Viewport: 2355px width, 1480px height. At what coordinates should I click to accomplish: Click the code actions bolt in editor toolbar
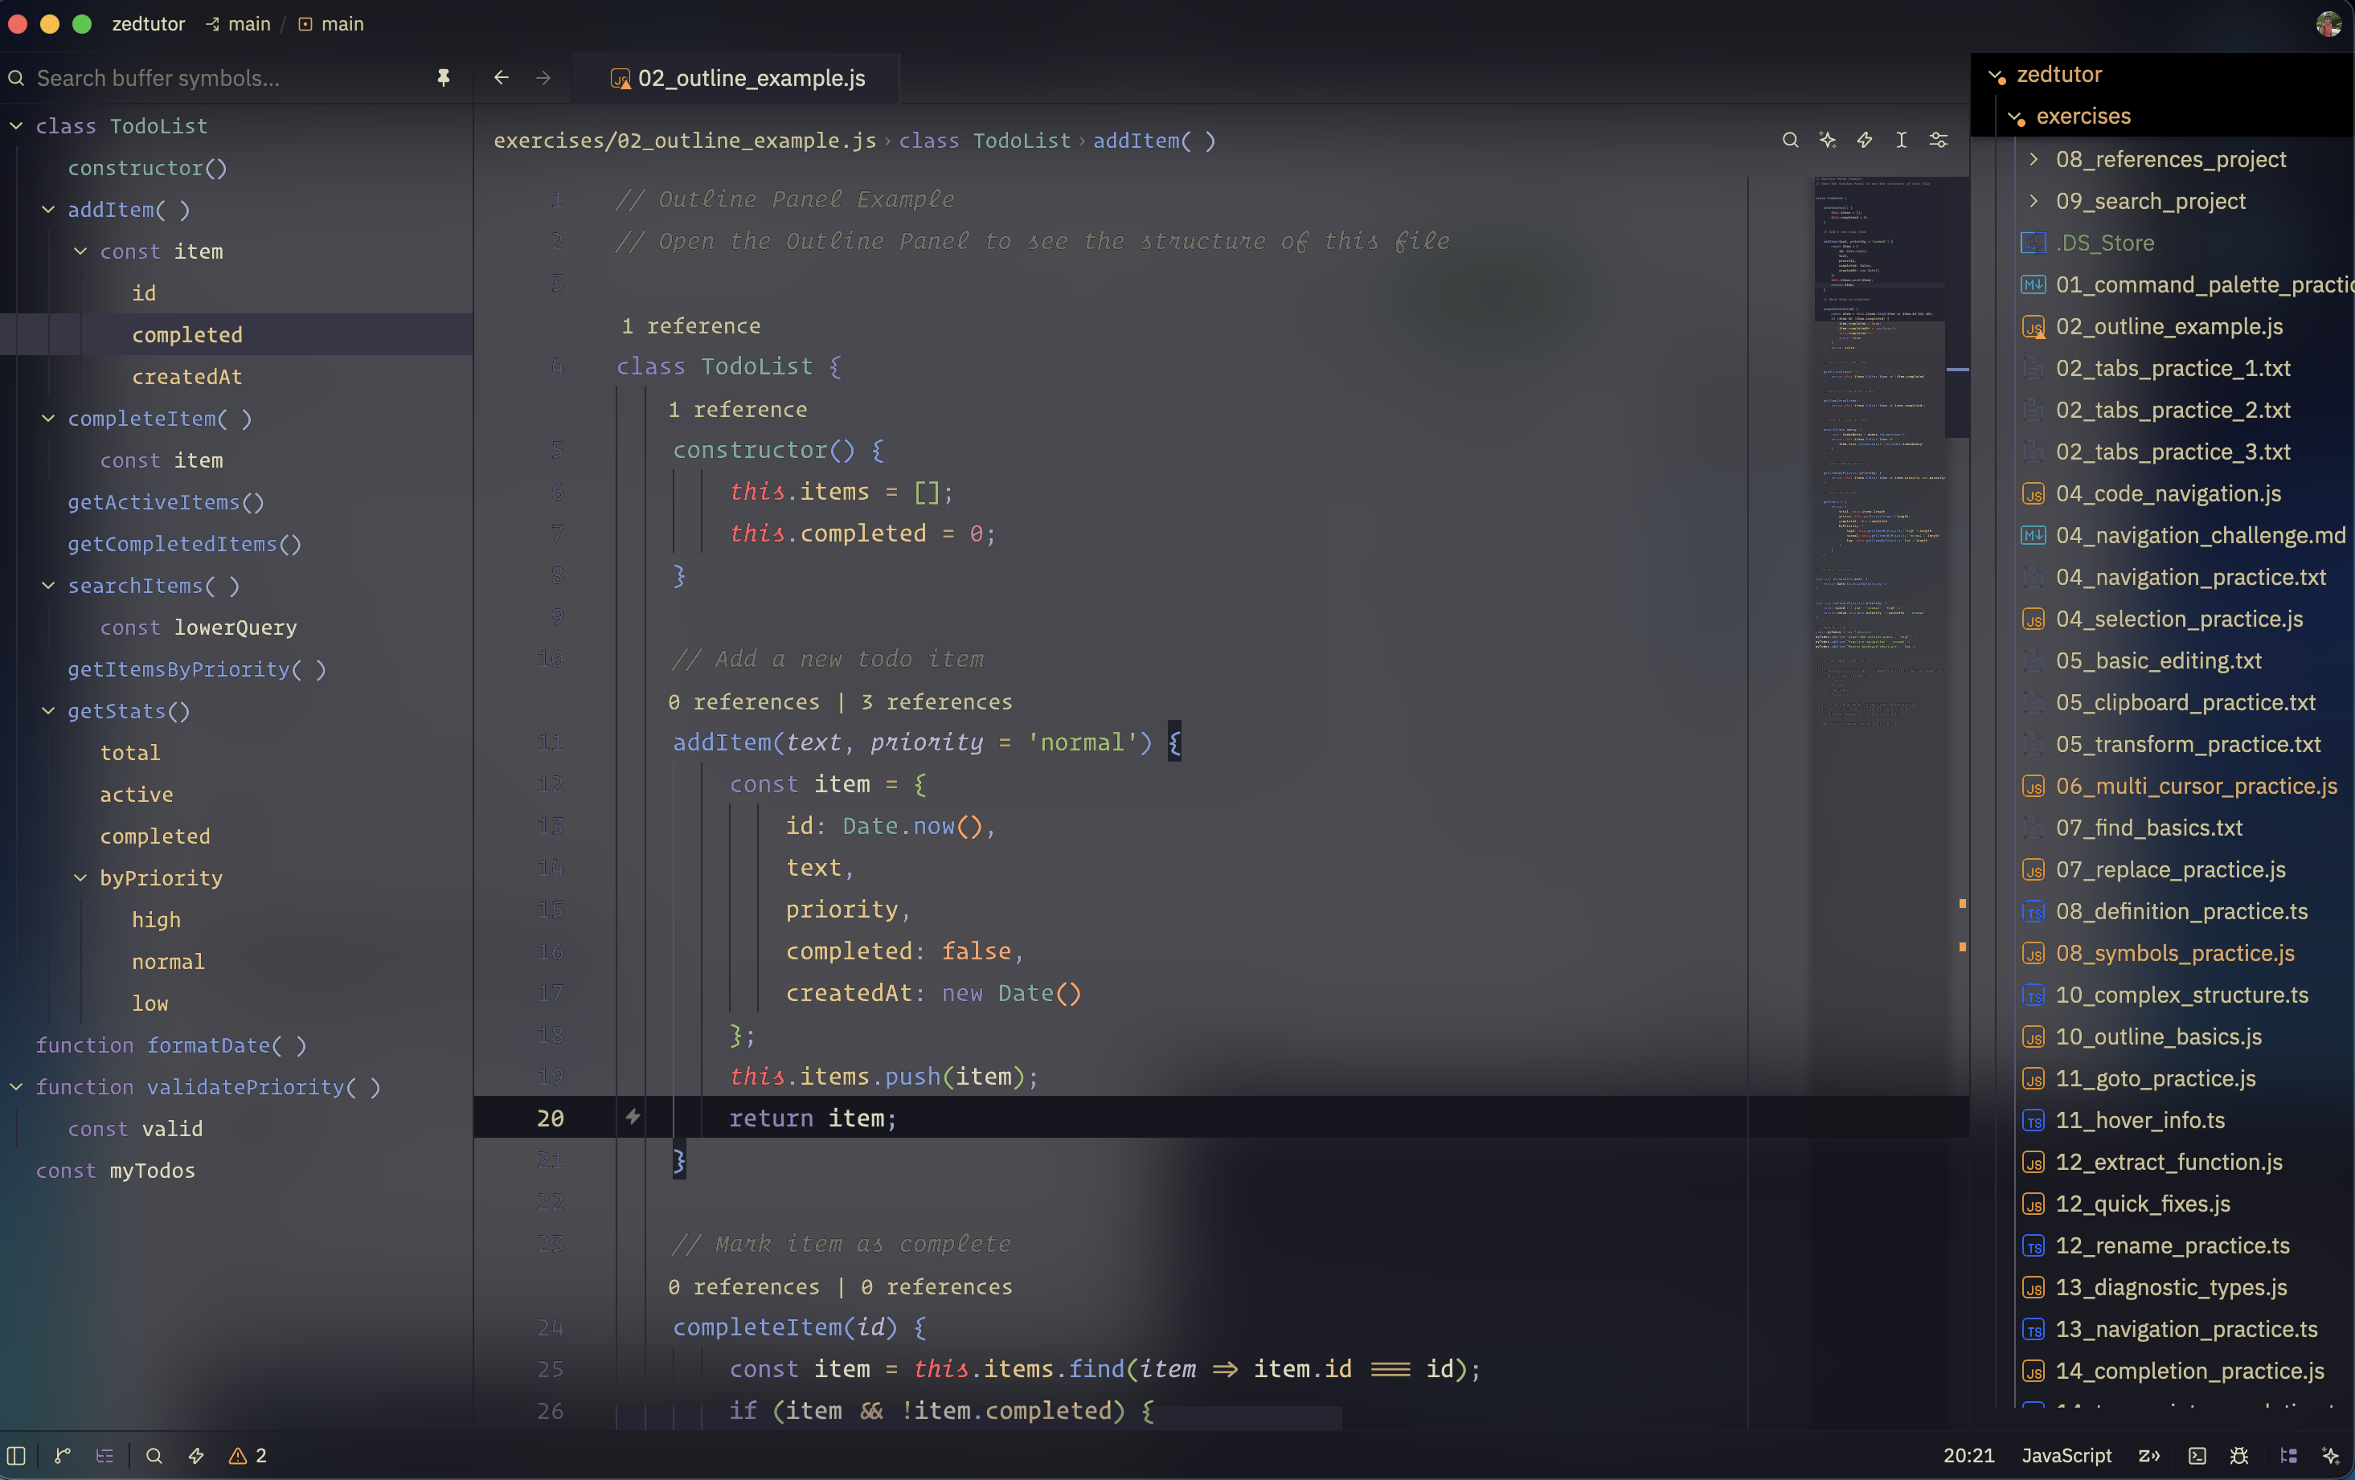coord(1864,140)
